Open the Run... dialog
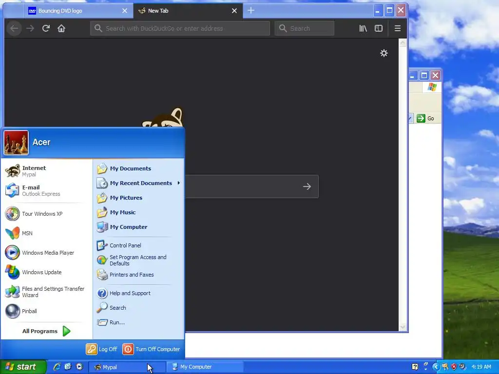Image resolution: width=499 pixels, height=374 pixels. point(139,322)
